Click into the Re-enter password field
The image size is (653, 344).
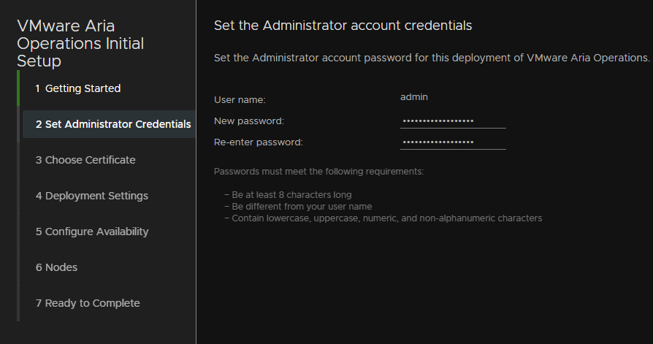[x=453, y=142]
